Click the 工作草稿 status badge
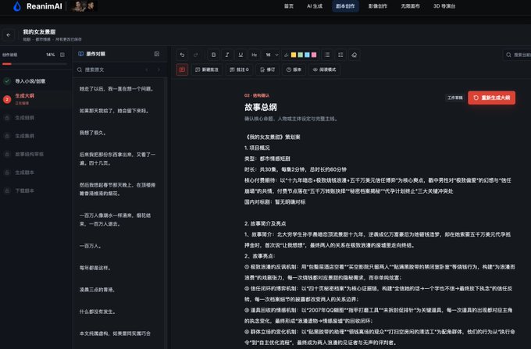The image size is (531, 349). [455, 98]
